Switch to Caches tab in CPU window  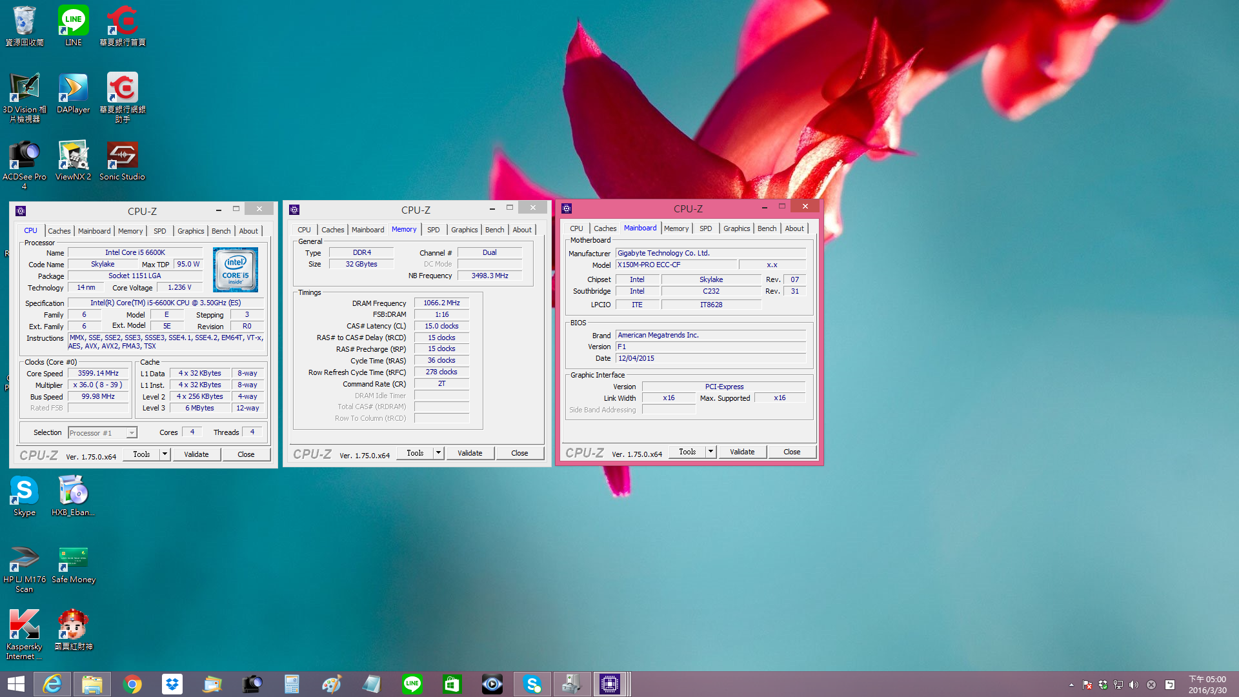pos(59,231)
